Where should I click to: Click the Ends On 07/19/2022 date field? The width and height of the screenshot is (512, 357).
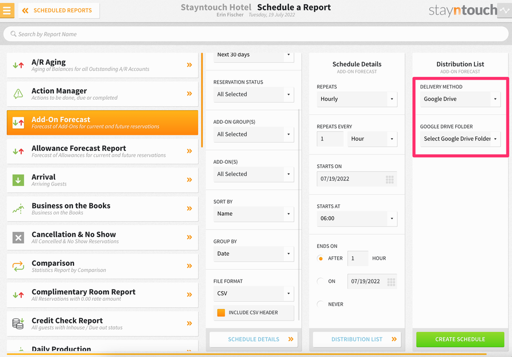(372, 281)
